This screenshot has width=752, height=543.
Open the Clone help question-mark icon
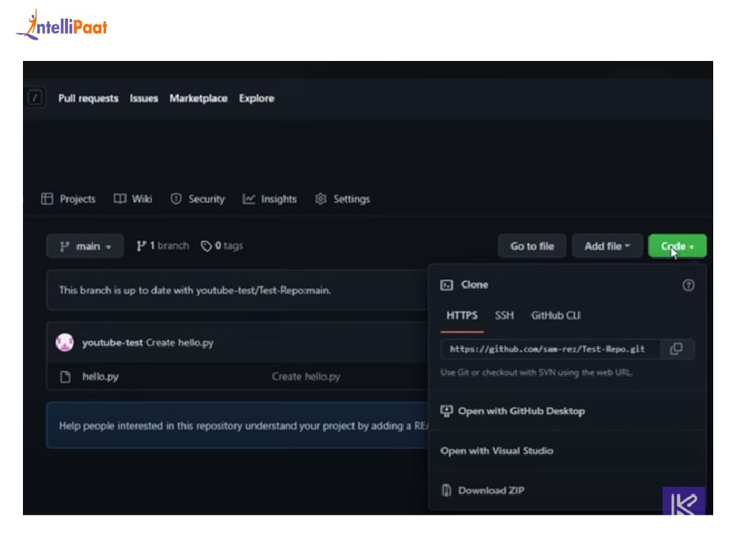[688, 286]
